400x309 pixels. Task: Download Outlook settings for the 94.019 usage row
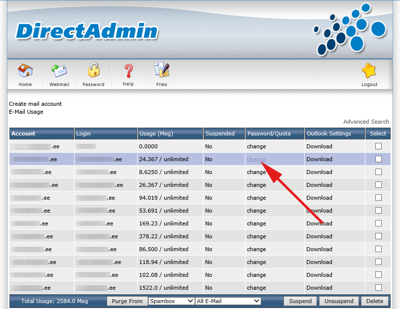coord(319,198)
